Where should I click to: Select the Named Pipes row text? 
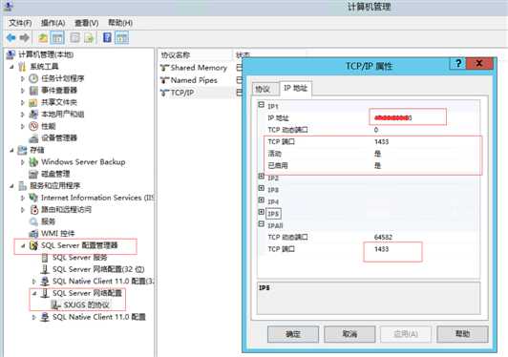click(x=194, y=80)
